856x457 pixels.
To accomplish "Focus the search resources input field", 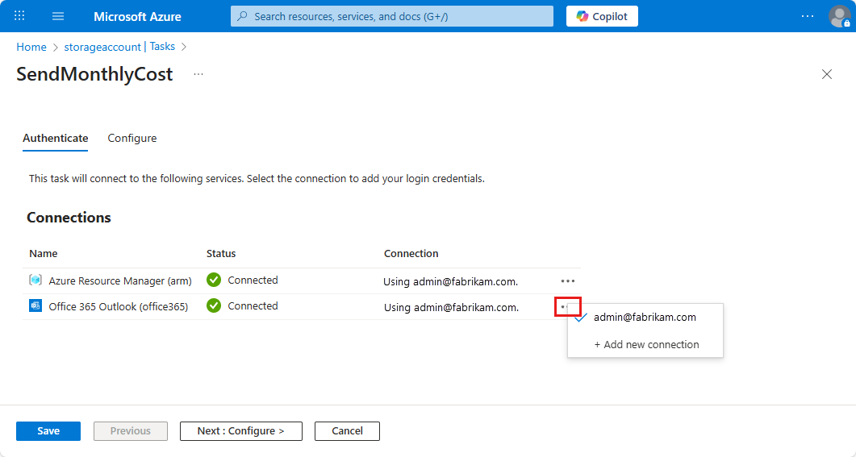I will 392,16.
